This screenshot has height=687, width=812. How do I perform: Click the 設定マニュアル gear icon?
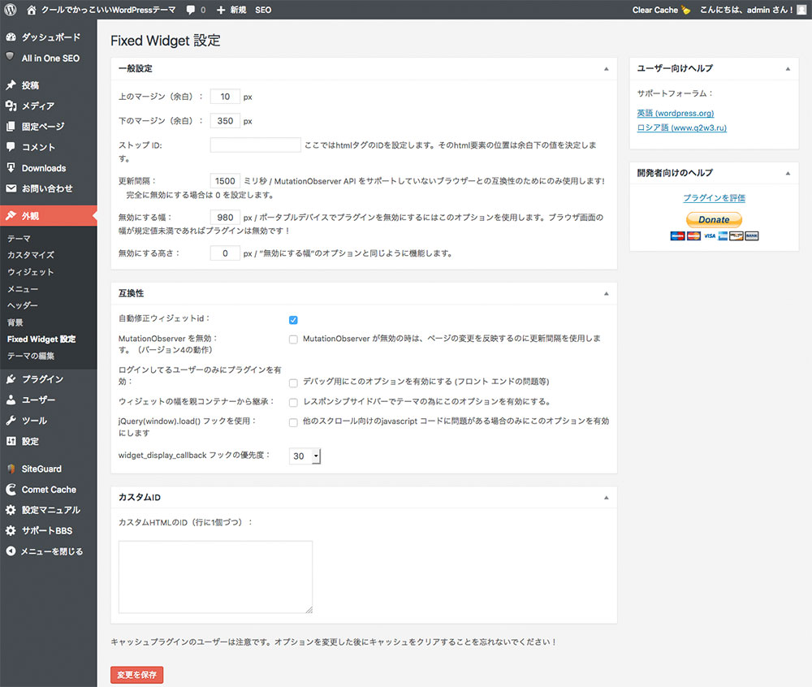pos(11,510)
